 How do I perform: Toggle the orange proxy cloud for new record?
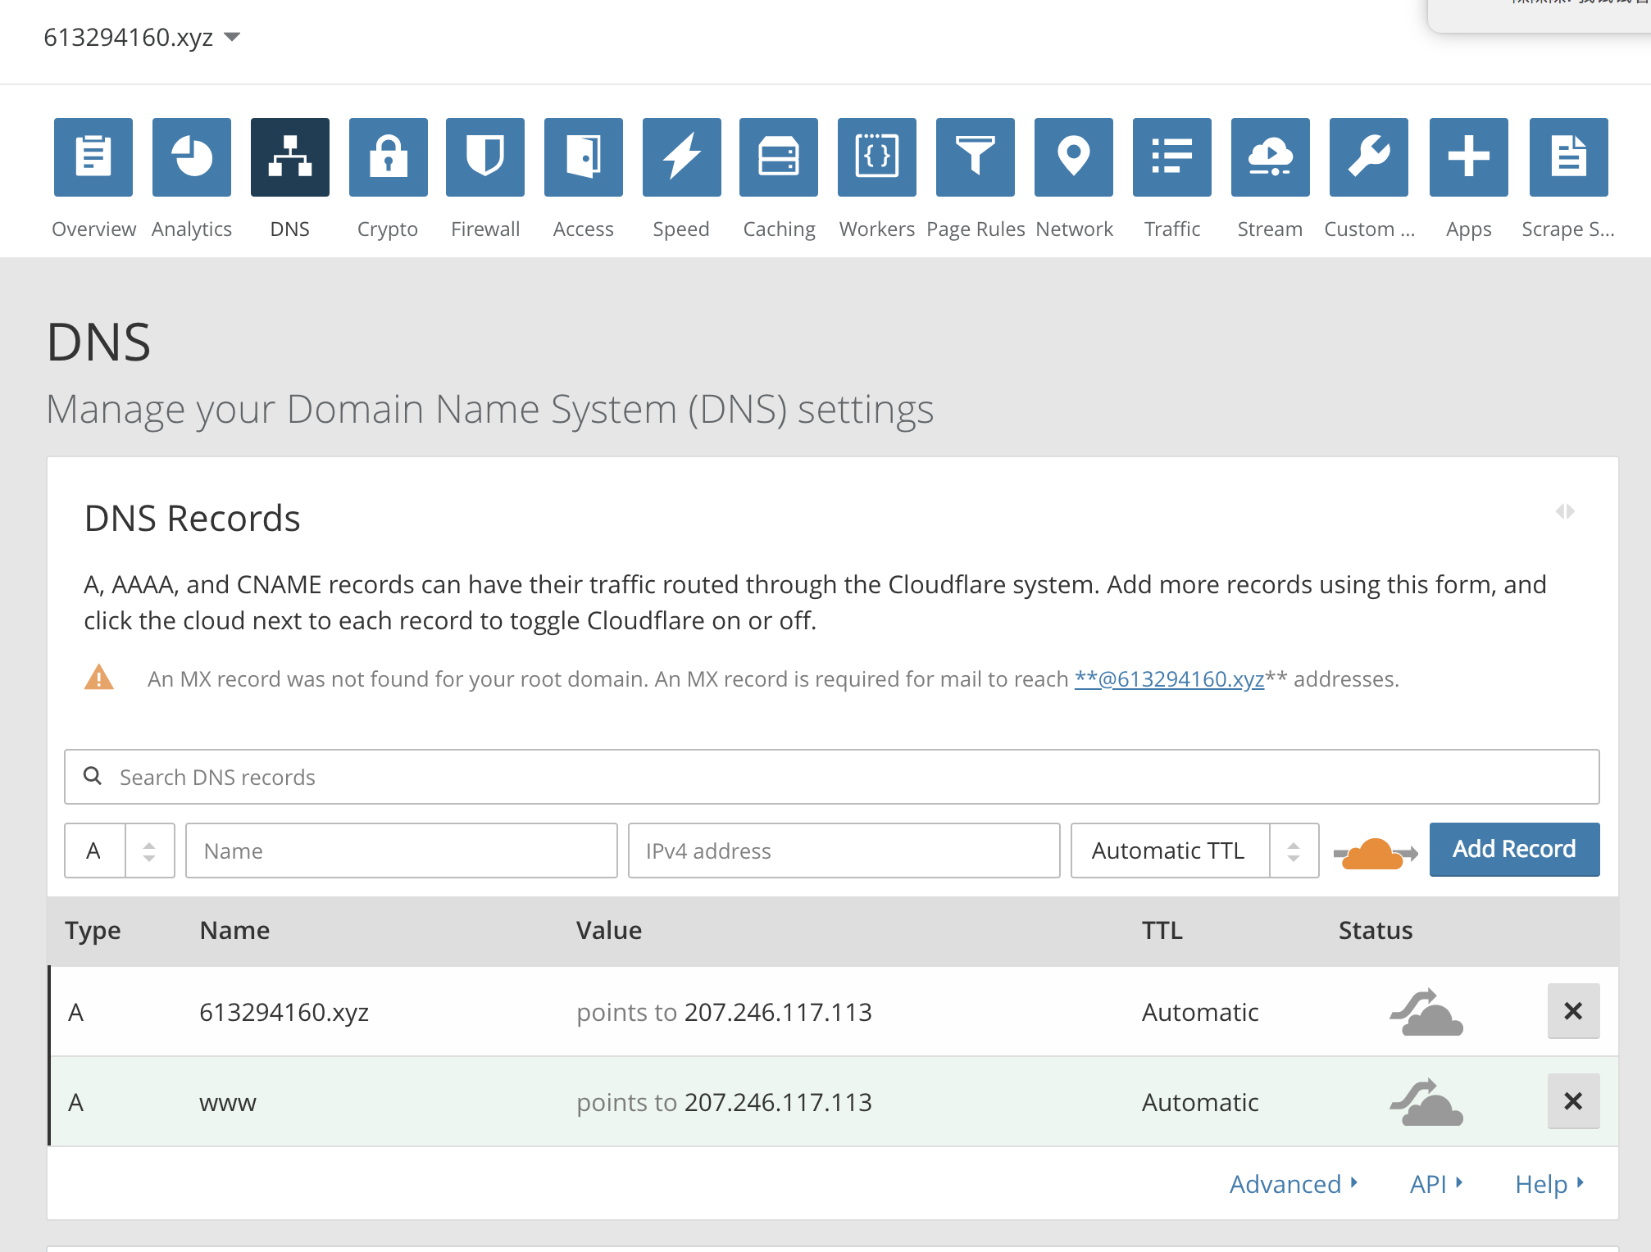click(1376, 853)
